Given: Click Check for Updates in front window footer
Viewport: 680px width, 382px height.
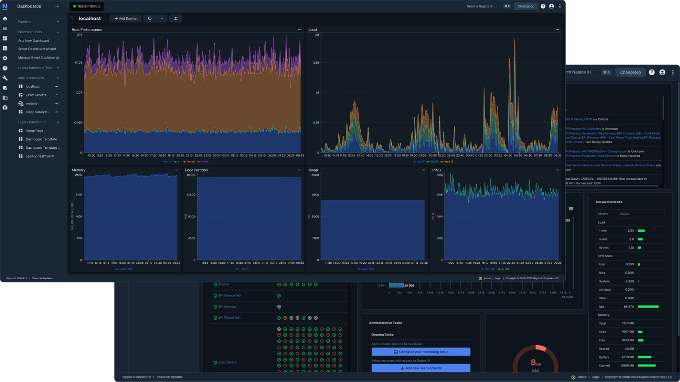Looking at the screenshot, I should 42,278.
